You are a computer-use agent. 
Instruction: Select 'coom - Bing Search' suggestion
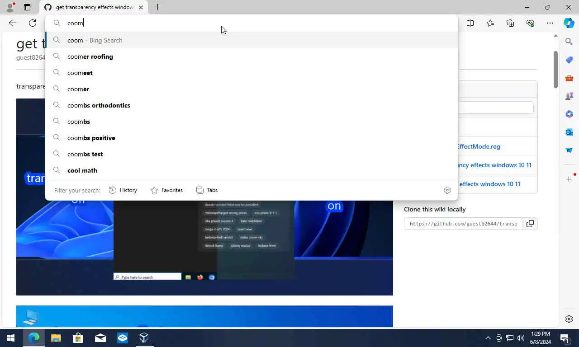[x=252, y=40]
